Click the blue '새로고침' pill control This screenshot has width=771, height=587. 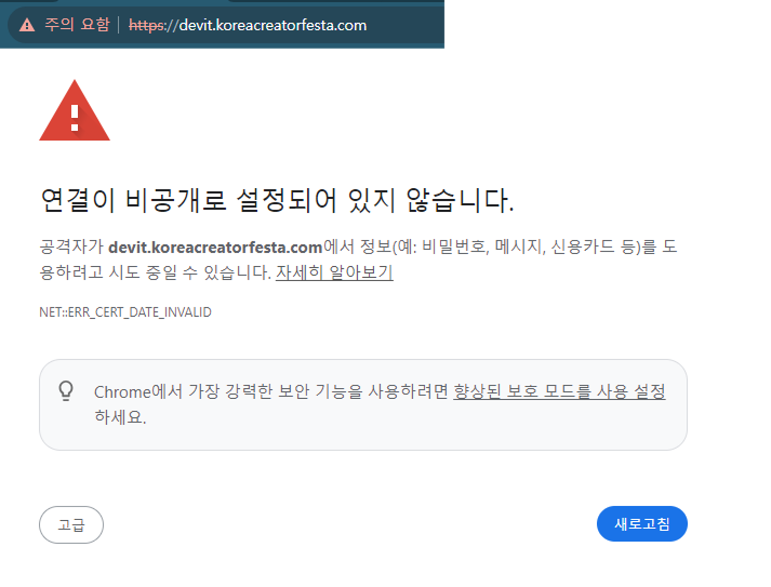(x=642, y=523)
